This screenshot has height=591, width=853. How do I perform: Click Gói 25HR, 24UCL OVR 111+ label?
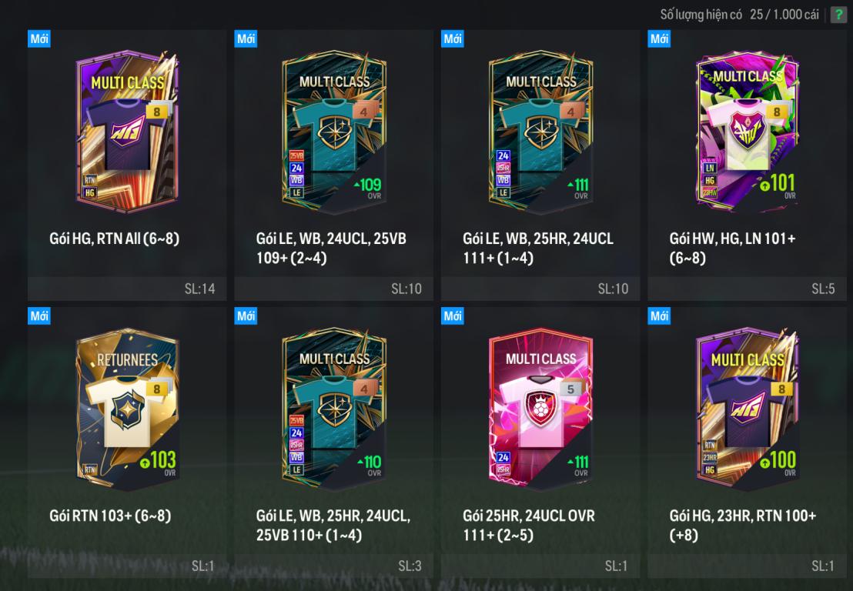point(529,526)
